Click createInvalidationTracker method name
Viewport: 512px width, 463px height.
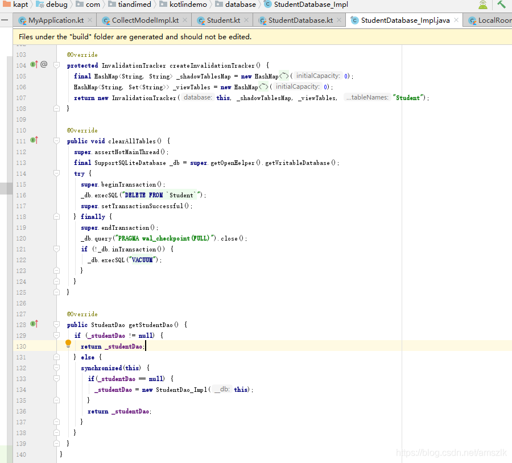212,65
